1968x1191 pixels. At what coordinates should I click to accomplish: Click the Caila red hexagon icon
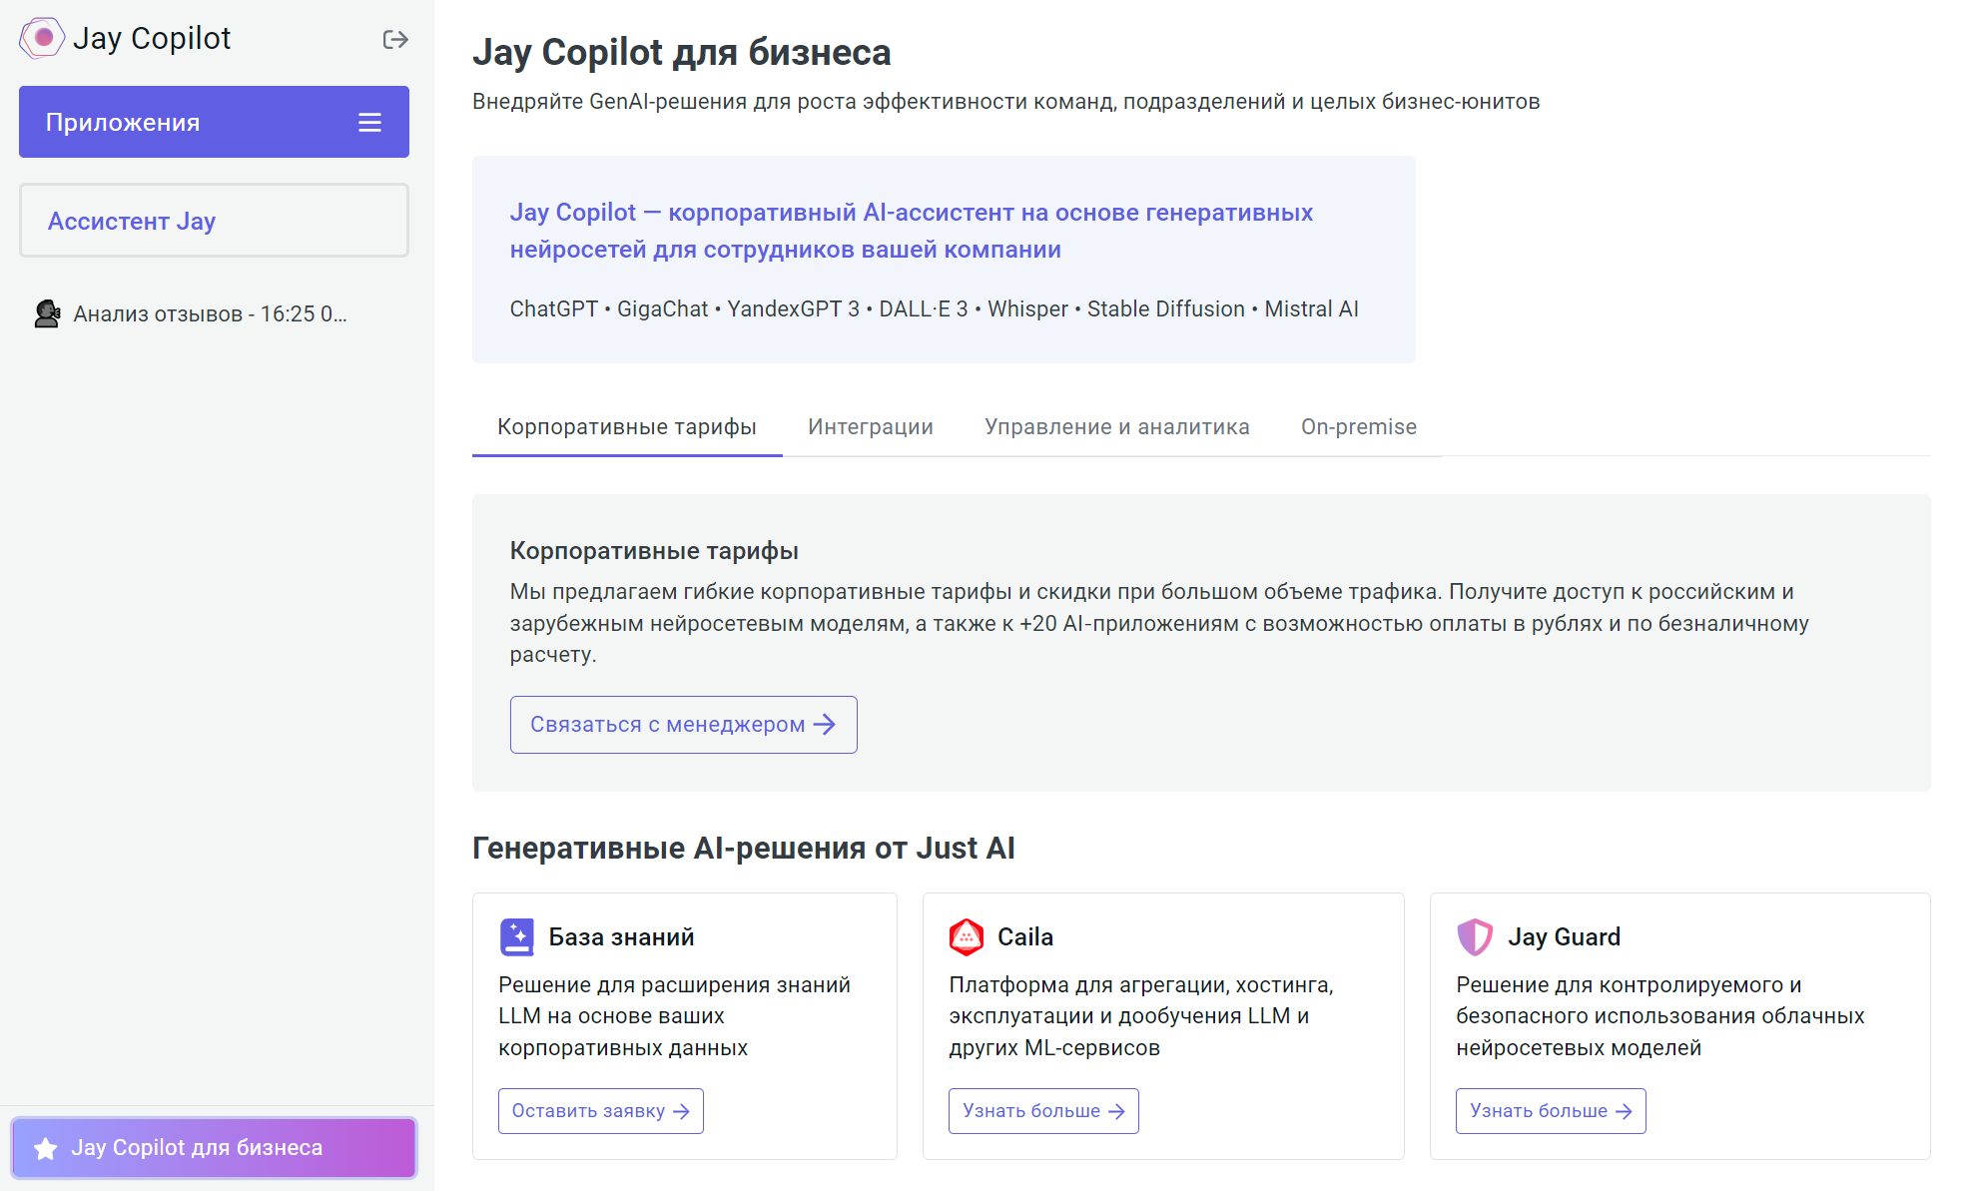click(x=966, y=936)
